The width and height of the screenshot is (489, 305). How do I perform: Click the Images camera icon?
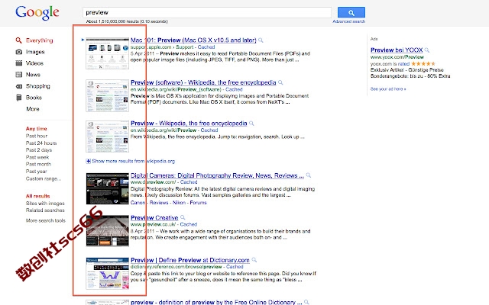[x=18, y=52]
